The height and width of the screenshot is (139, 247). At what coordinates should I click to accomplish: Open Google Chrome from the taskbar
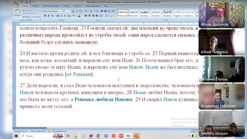(98, 136)
